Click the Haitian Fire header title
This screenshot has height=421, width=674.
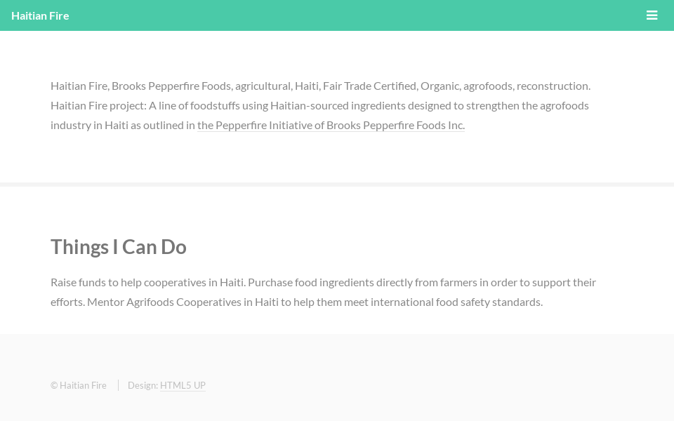(x=40, y=15)
